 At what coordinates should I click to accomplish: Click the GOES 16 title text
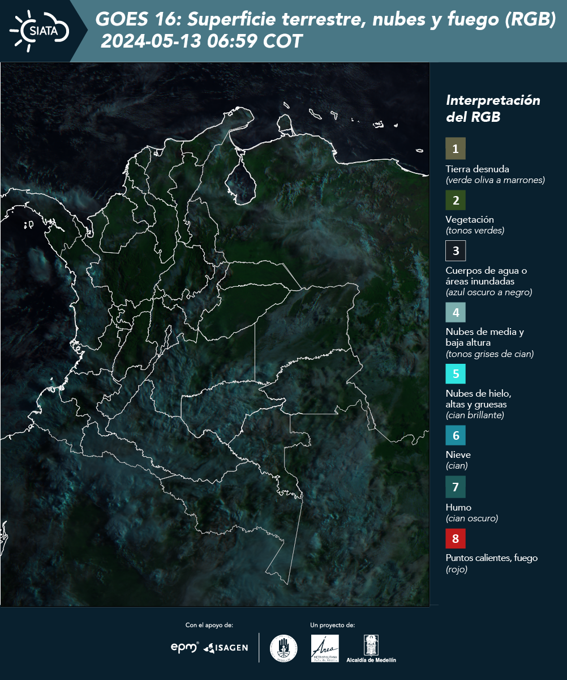(325, 20)
